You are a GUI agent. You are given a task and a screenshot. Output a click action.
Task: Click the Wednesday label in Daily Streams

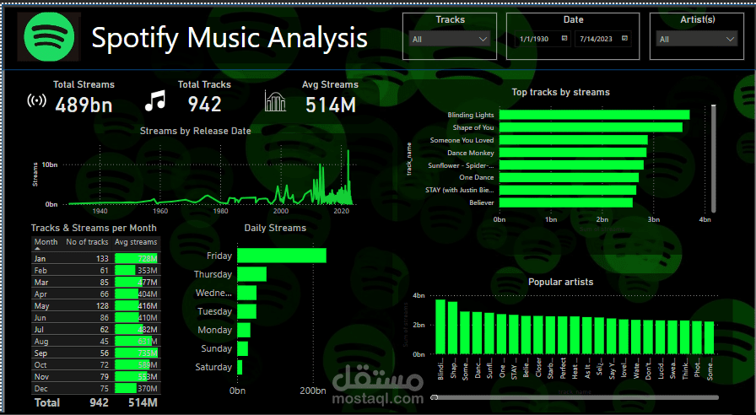213,293
